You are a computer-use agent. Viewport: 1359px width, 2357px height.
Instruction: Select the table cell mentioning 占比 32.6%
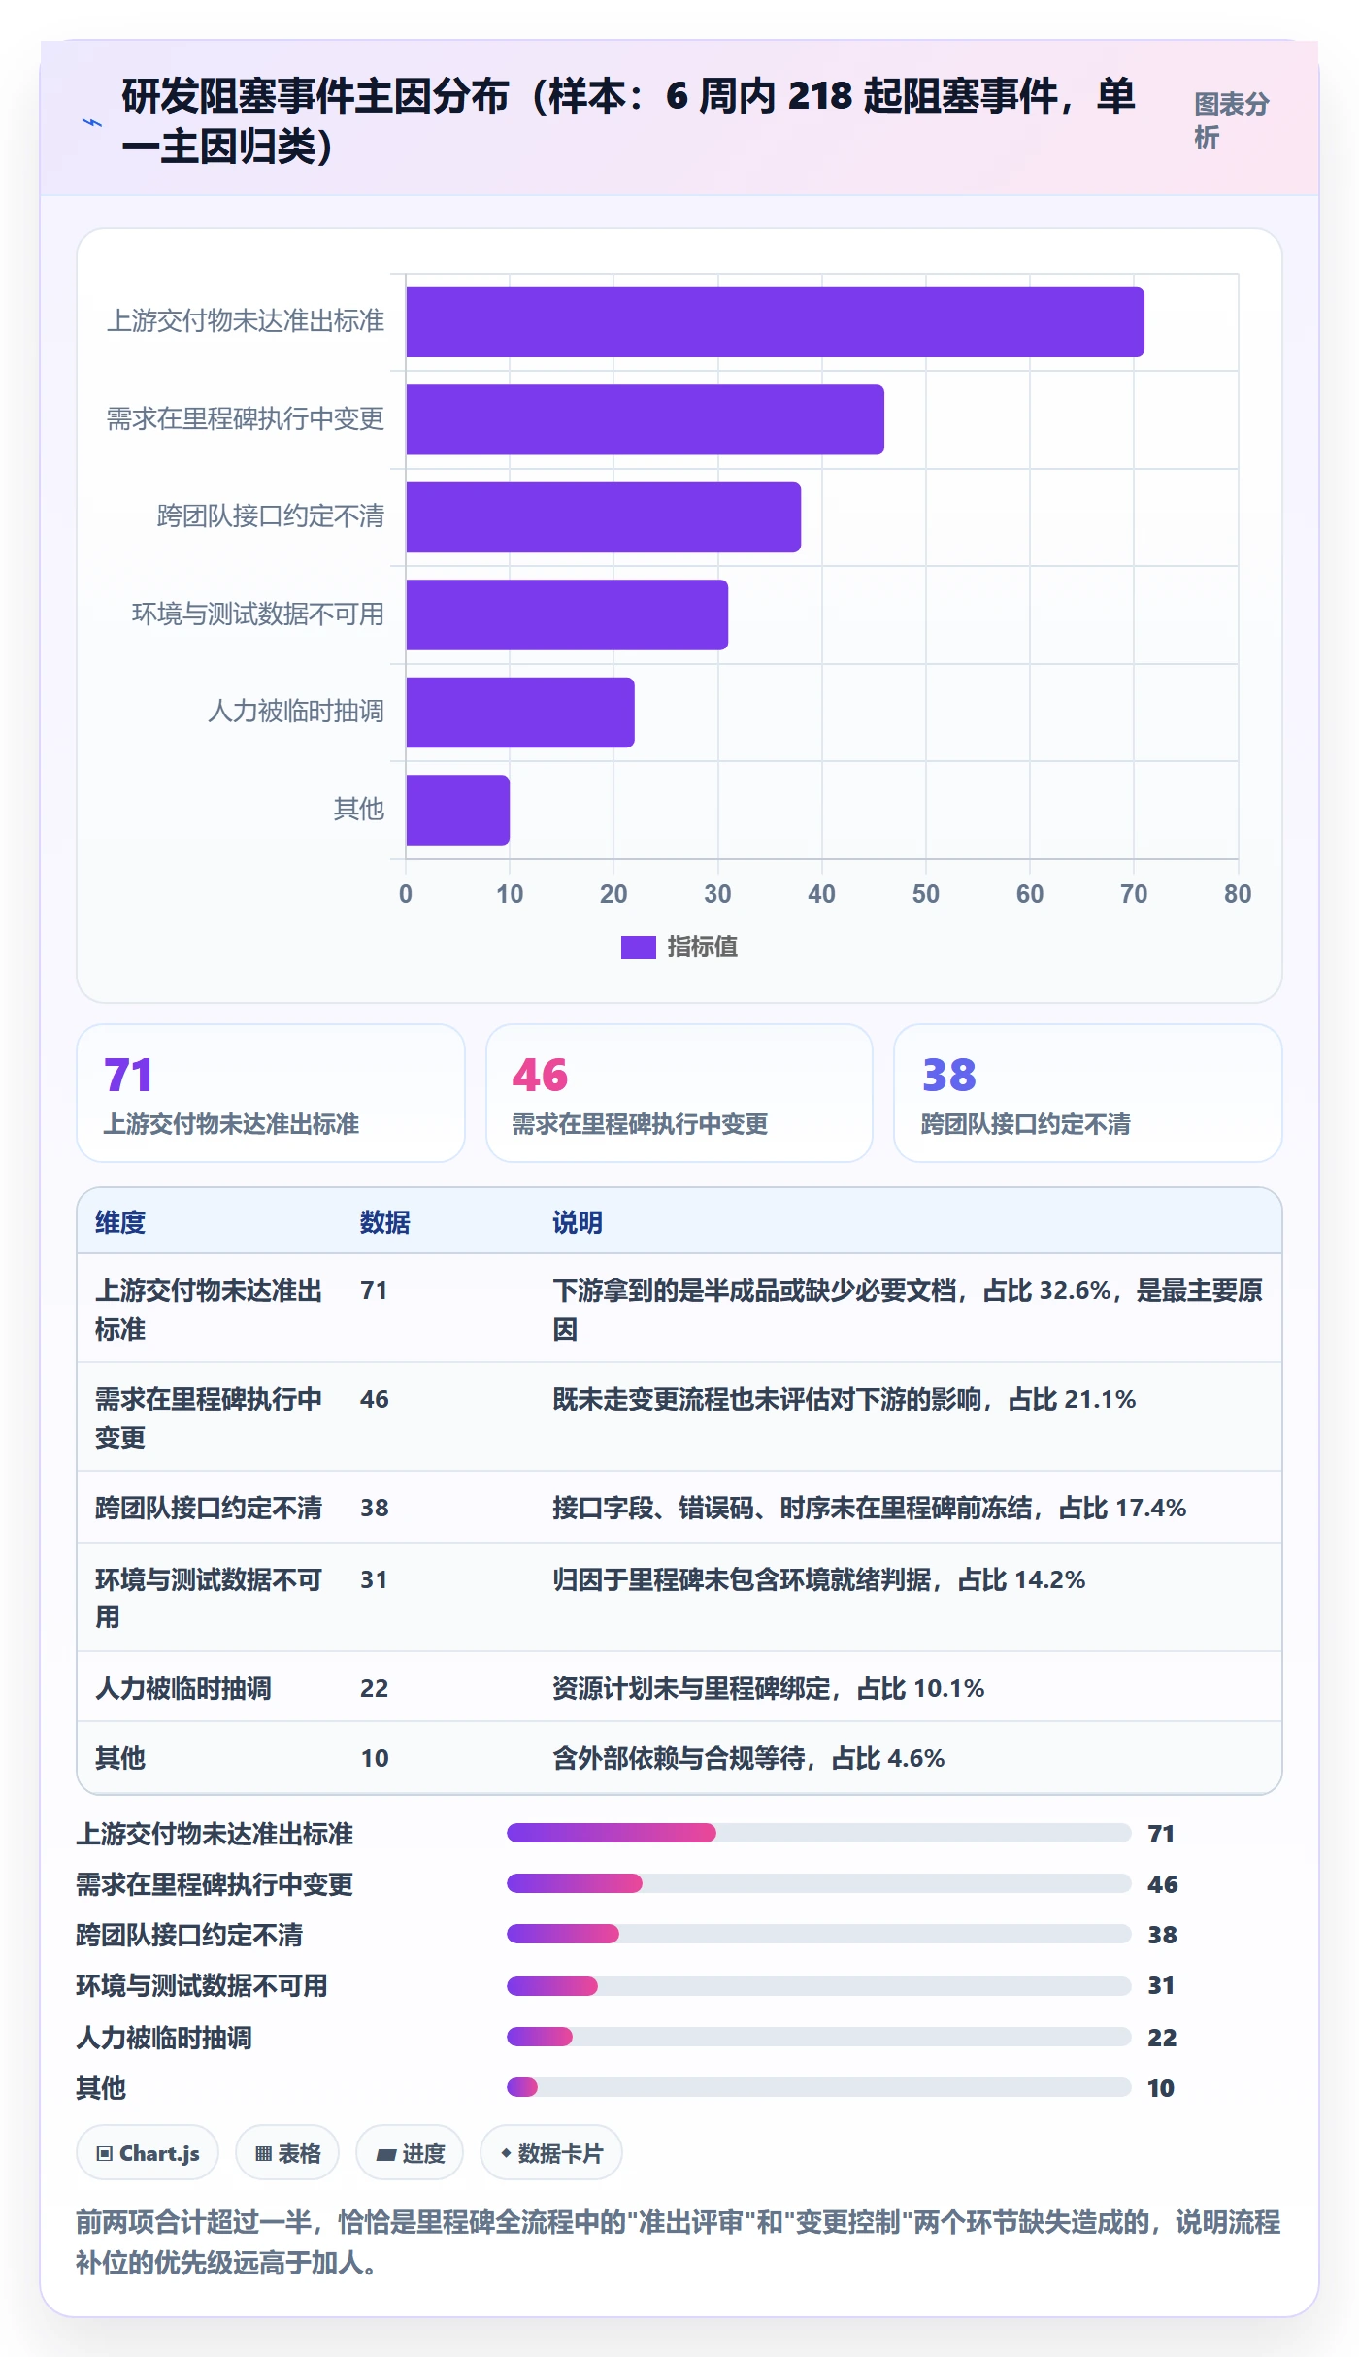click(908, 1309)
